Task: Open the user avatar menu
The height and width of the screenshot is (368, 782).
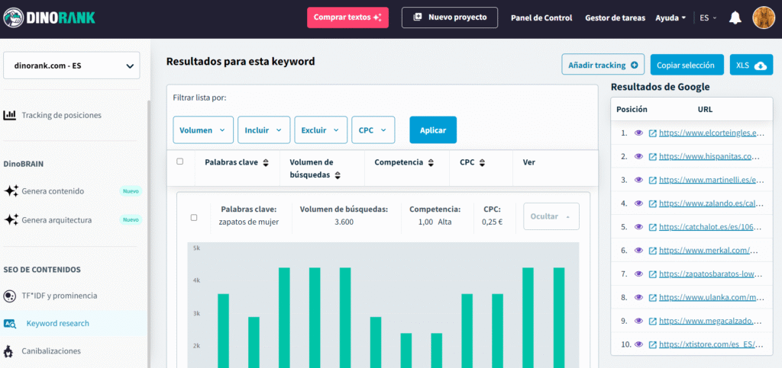Action: [x=764, y=18]
